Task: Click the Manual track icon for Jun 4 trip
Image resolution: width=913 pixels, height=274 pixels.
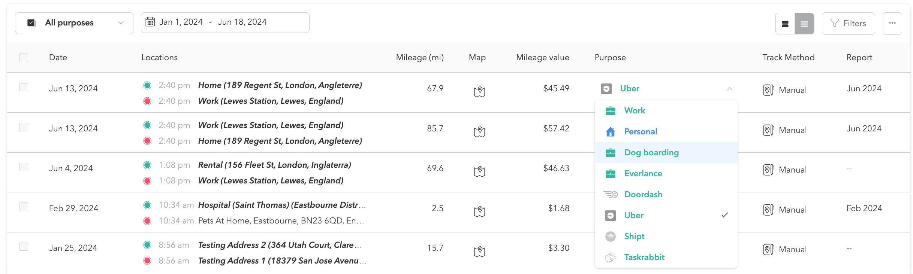Action: pos(768,170)
